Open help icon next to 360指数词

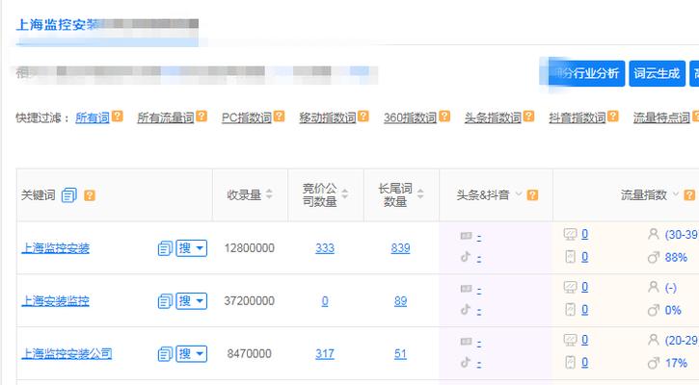point(444,116)
